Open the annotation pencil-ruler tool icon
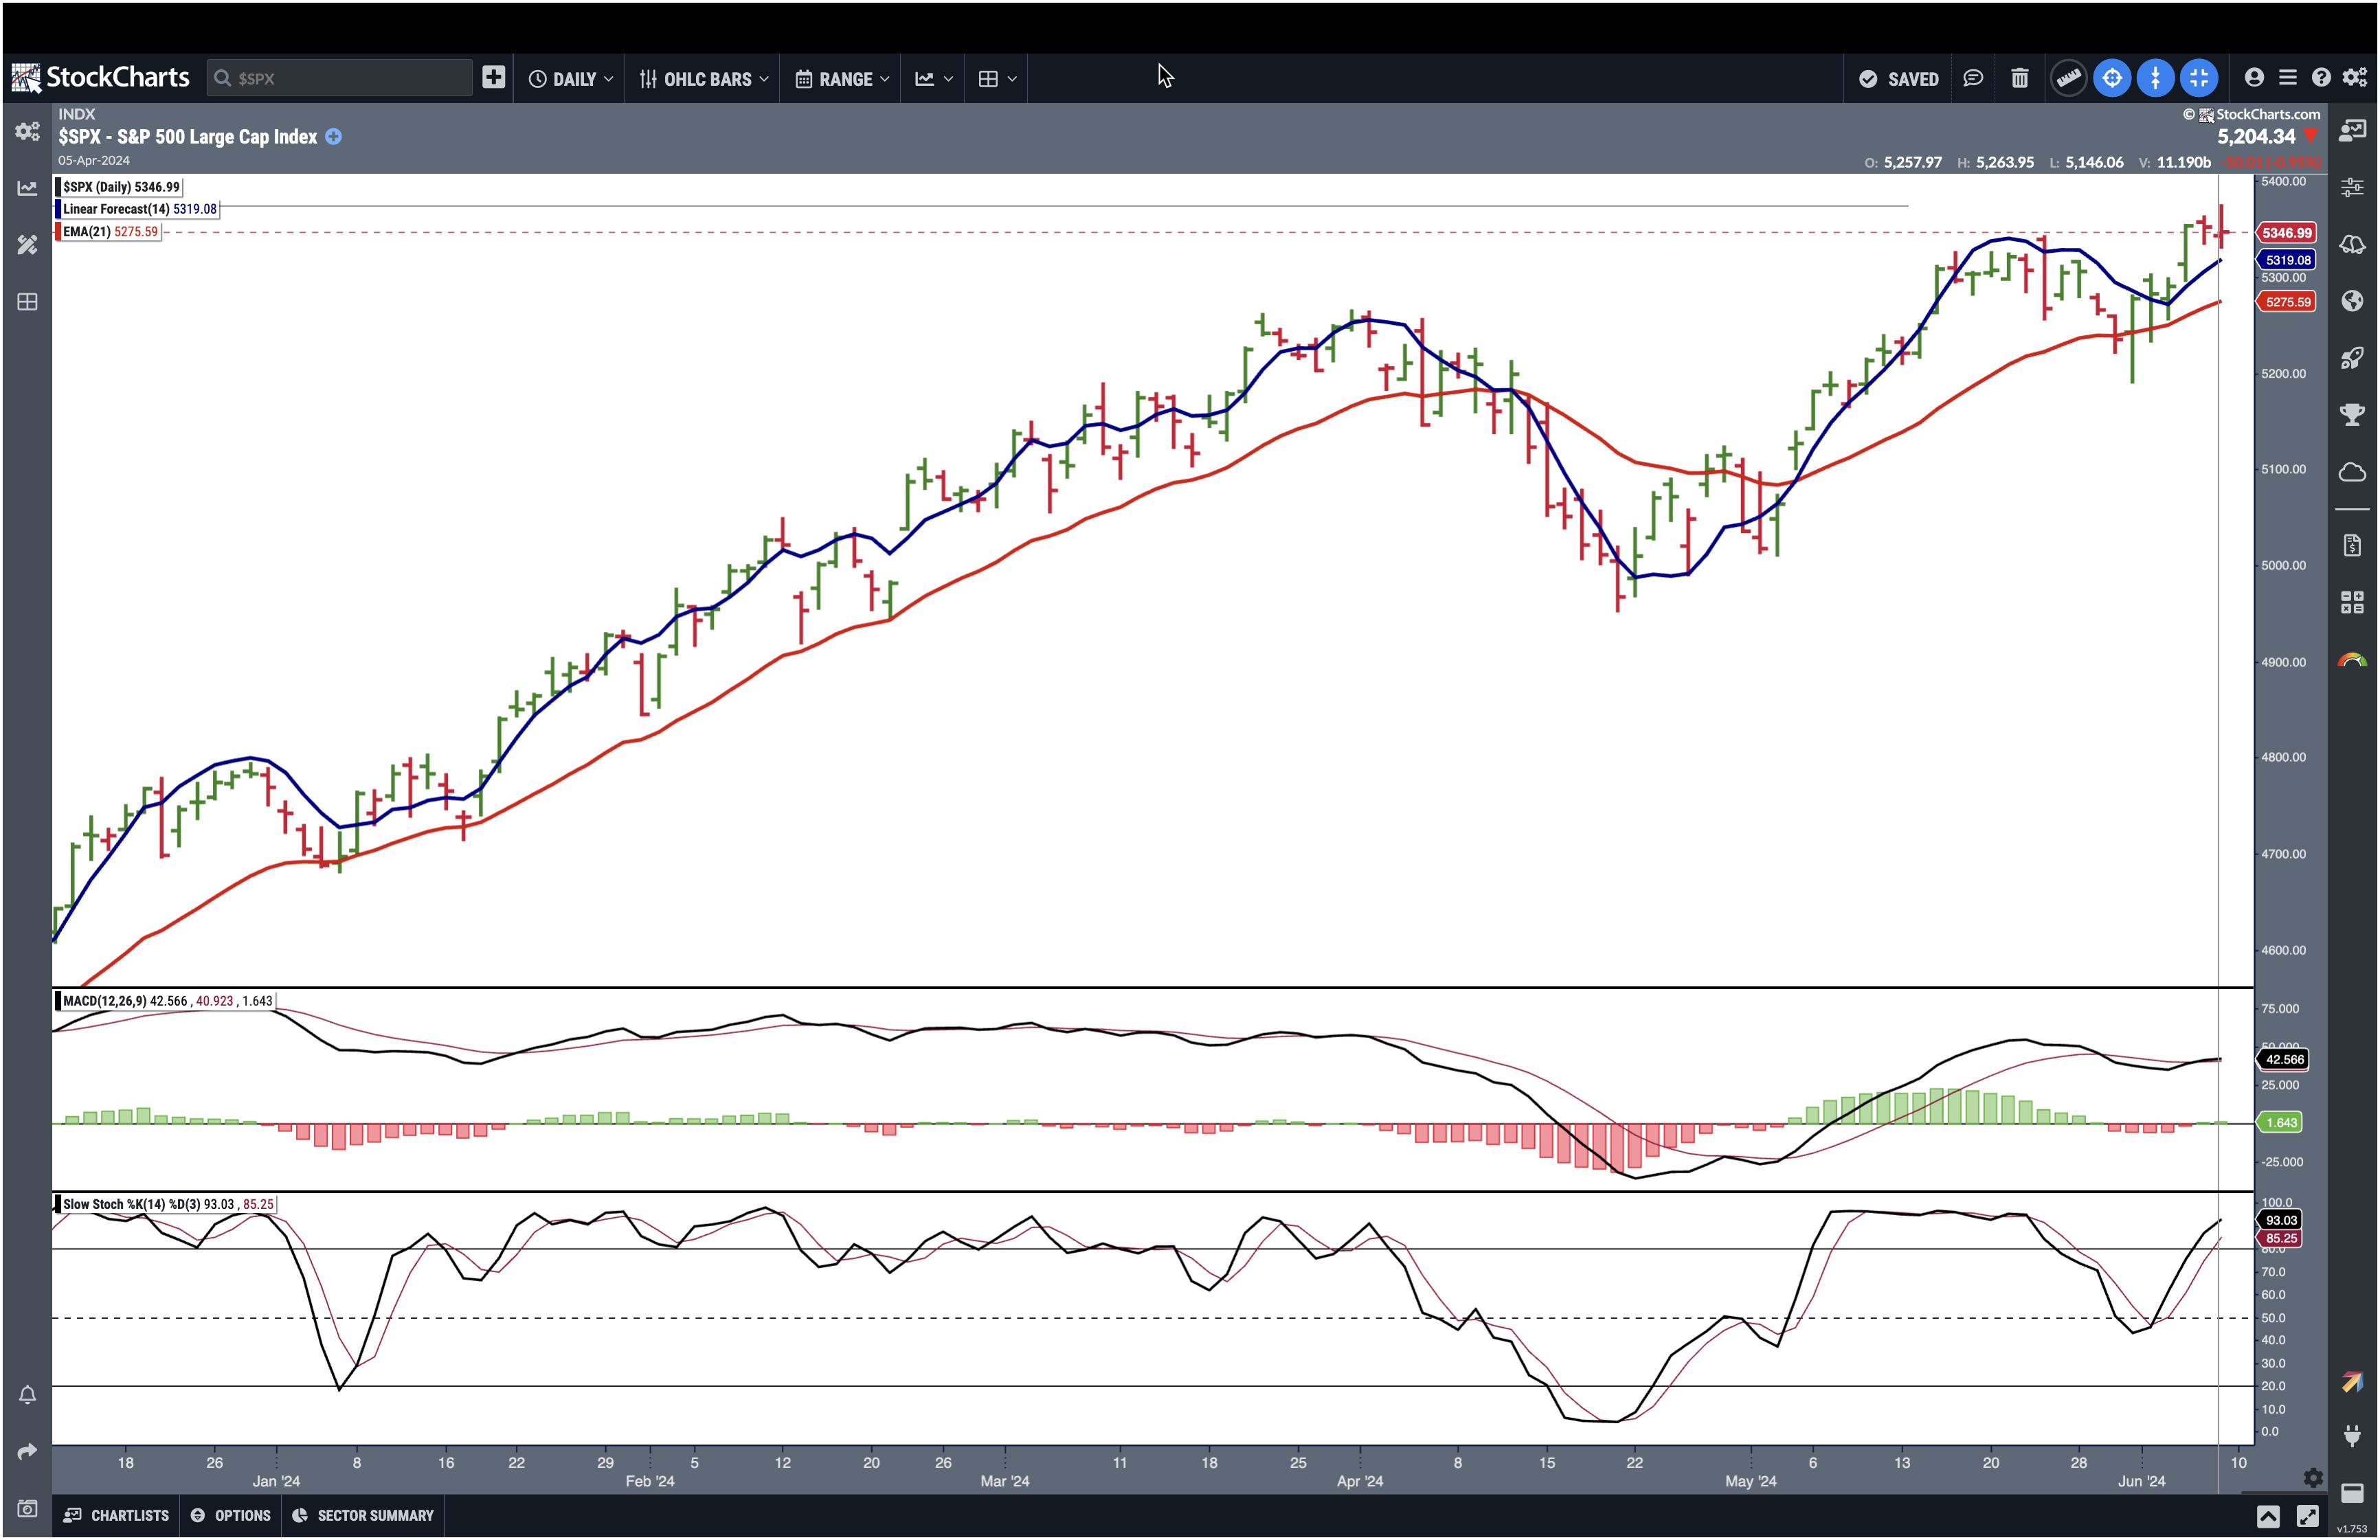 click(27, 244)
